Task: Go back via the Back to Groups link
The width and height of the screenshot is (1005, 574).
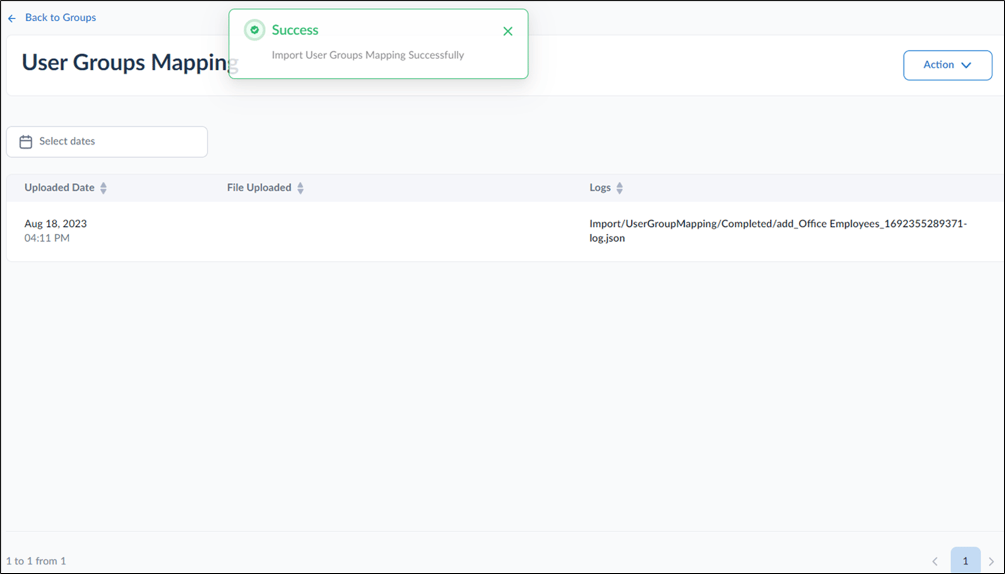Action: 60,18
